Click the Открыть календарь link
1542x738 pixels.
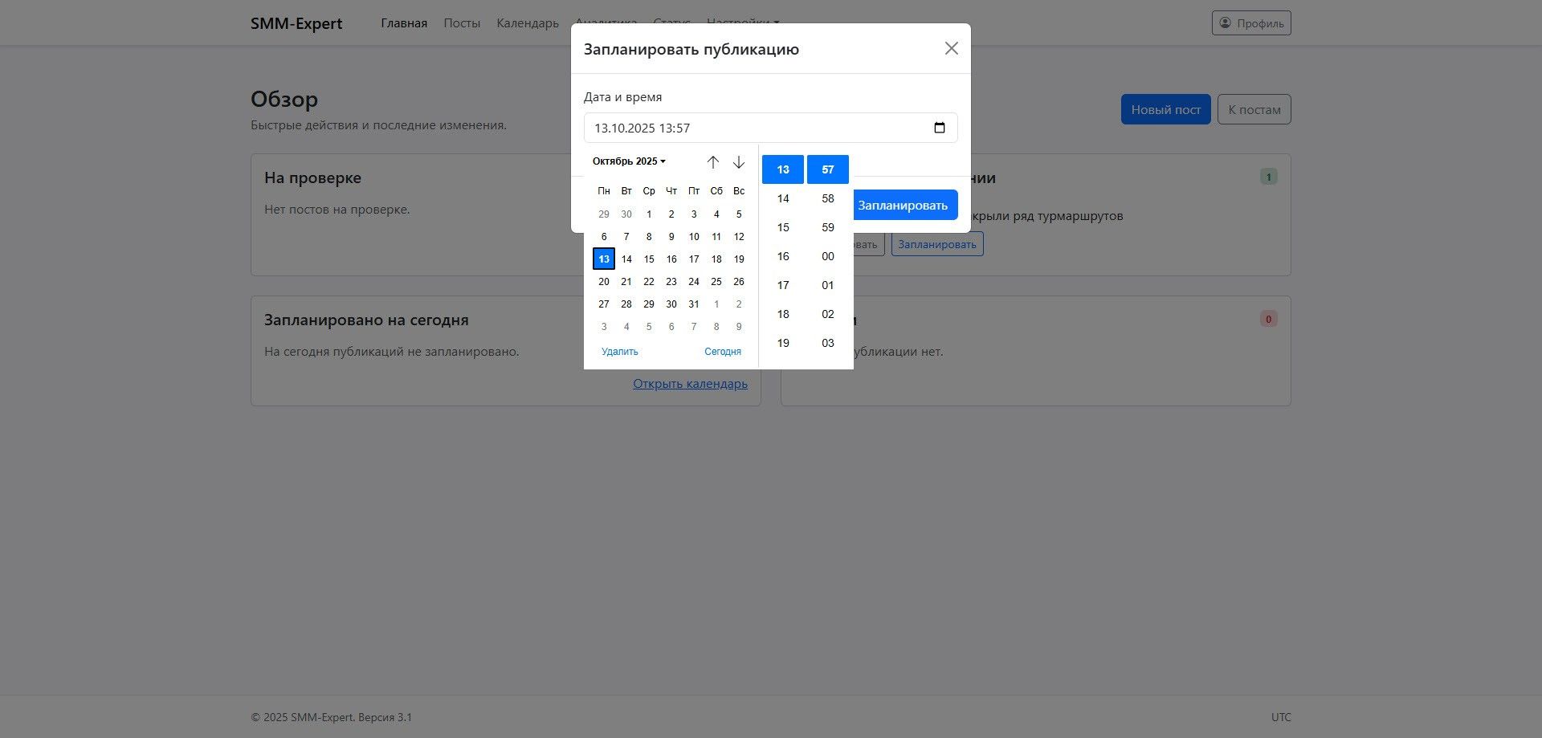tap(690, 384)
